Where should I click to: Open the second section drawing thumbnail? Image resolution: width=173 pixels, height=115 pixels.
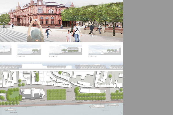(29, 50)
